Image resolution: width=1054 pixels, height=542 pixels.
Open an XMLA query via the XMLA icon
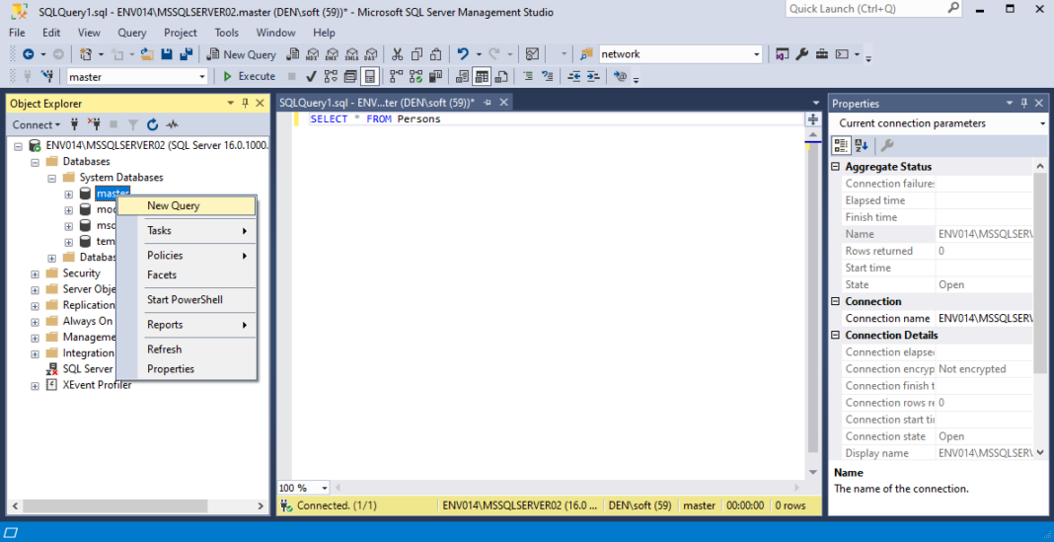click(x=351, y=54)
